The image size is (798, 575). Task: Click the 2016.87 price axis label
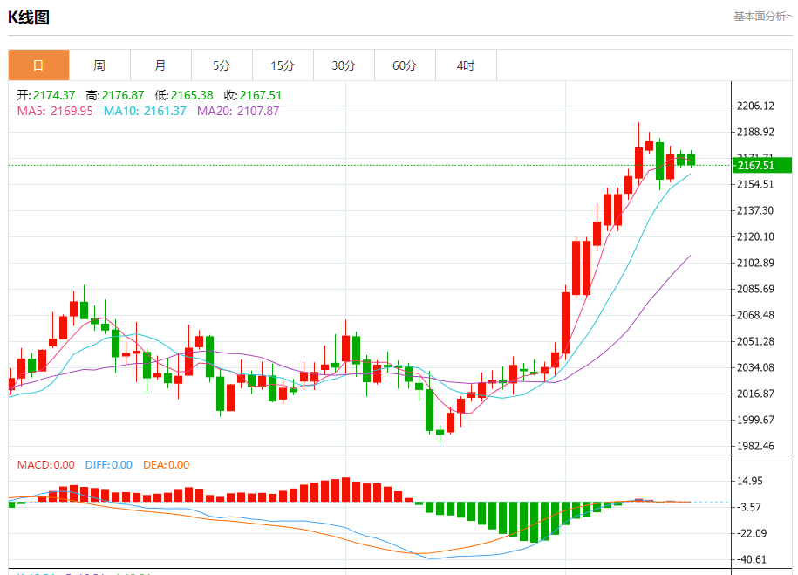click(x=756, y=394)
